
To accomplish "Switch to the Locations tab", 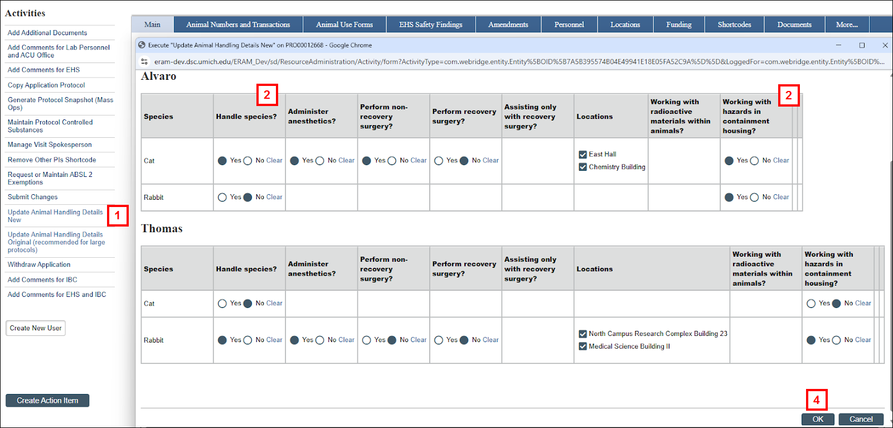I will click(625, 25).
